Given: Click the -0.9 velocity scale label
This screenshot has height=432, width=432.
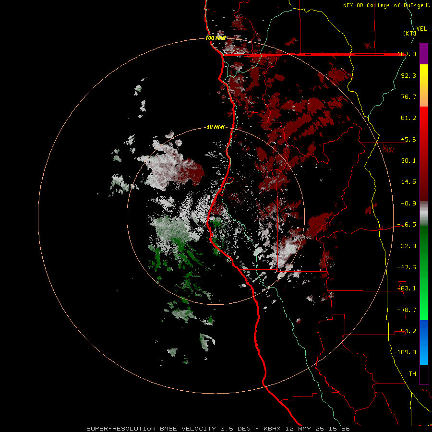Looking at the screenshot, I should click(408, 204).
